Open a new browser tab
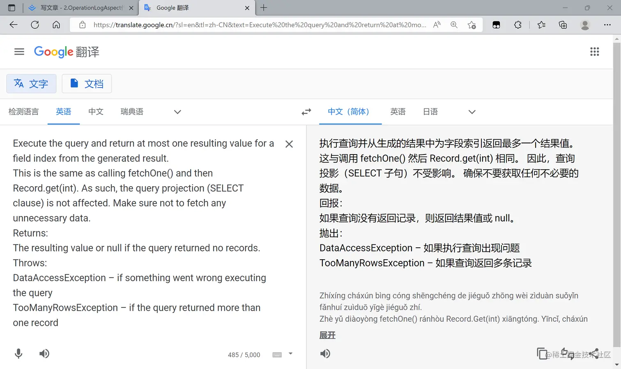This screenshot has width=621, height=369. (264, 7)
